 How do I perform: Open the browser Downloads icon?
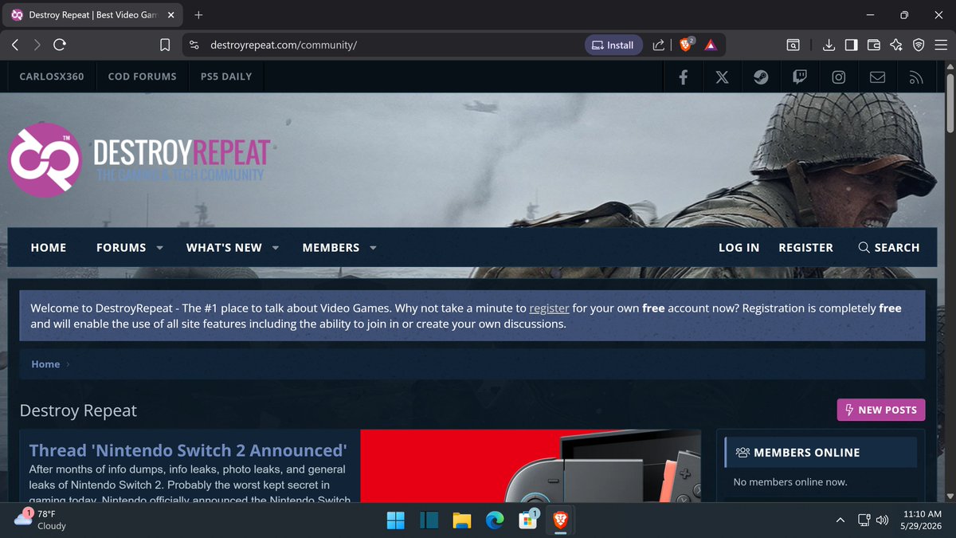(x=829, y=45)
